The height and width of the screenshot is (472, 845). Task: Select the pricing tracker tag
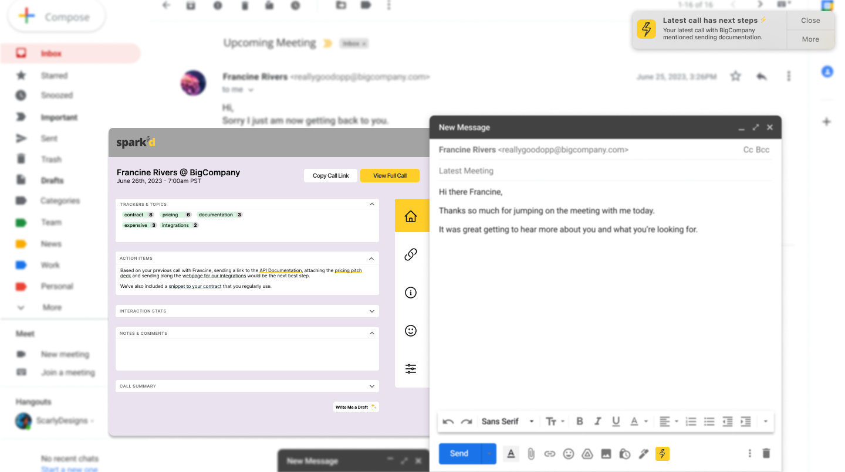coord(177,215)
